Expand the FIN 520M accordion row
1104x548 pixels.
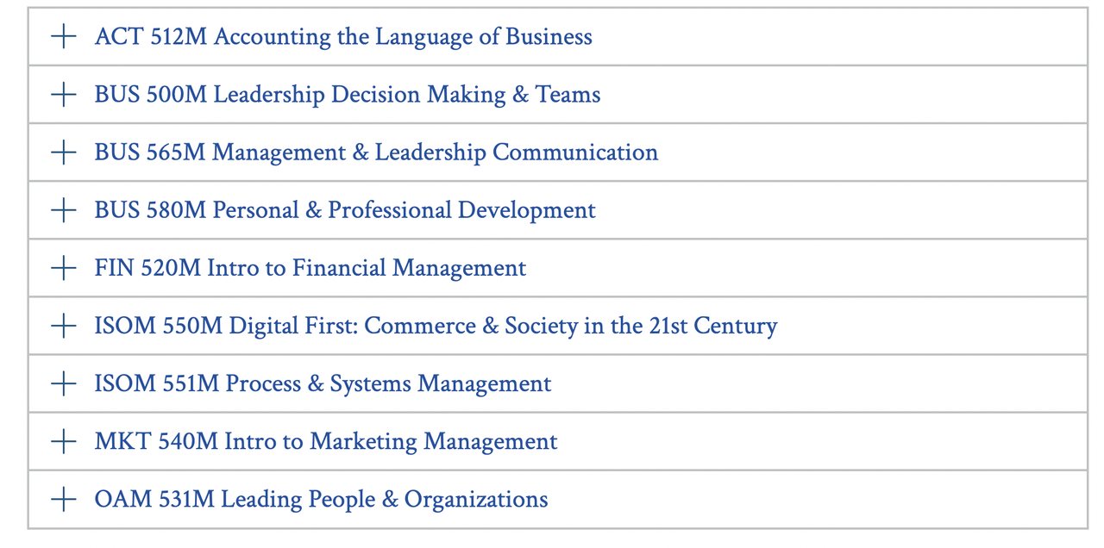pos(557,267)
